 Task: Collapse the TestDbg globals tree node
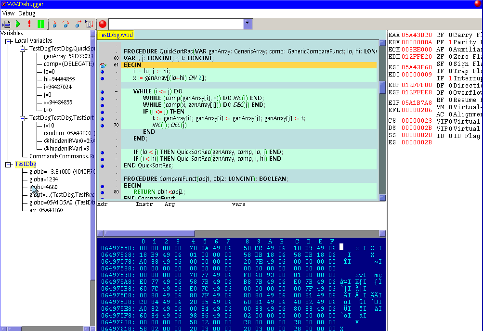coord(8,164)
